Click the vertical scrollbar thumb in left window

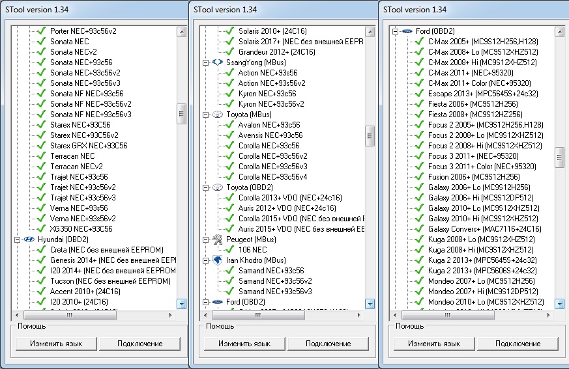pos(181,114)
